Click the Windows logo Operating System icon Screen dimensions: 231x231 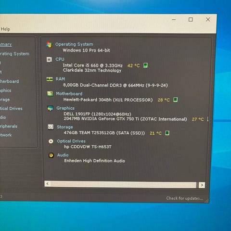coord(49,44)
